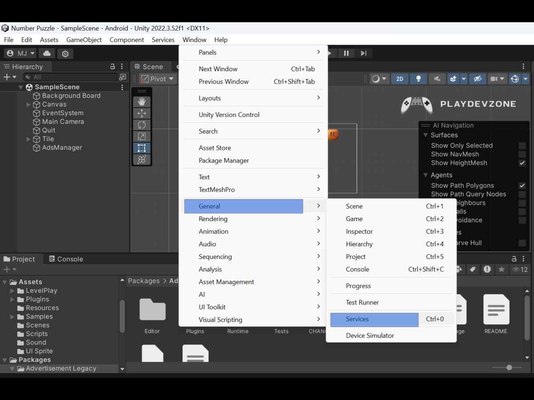Toggle the Gizmos globe icon

tap(515, 79)
